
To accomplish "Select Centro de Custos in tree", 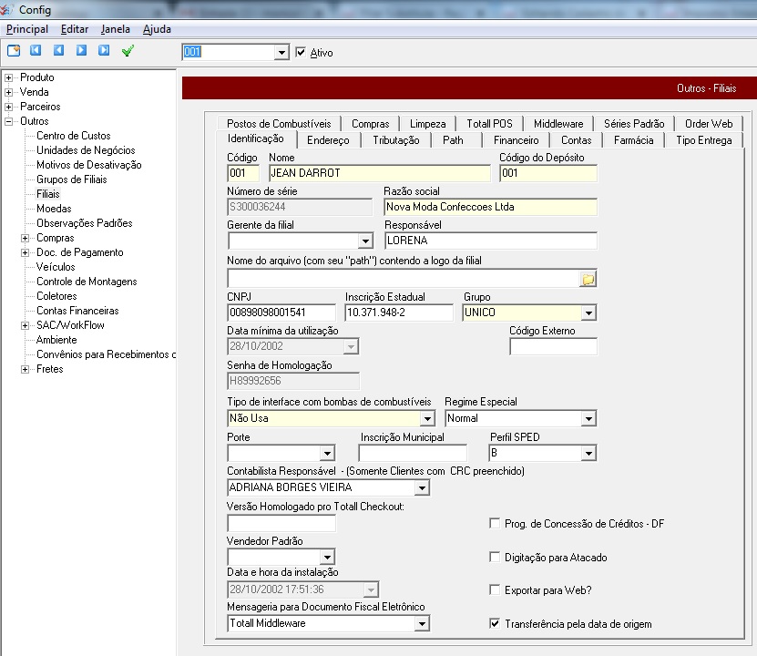I will (x=73, y=136).
